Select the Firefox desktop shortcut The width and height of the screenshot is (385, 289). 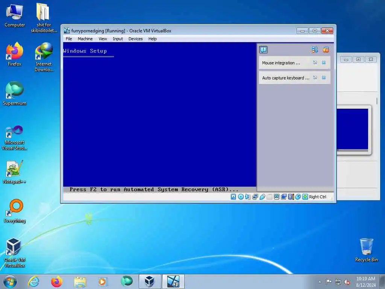15,54
